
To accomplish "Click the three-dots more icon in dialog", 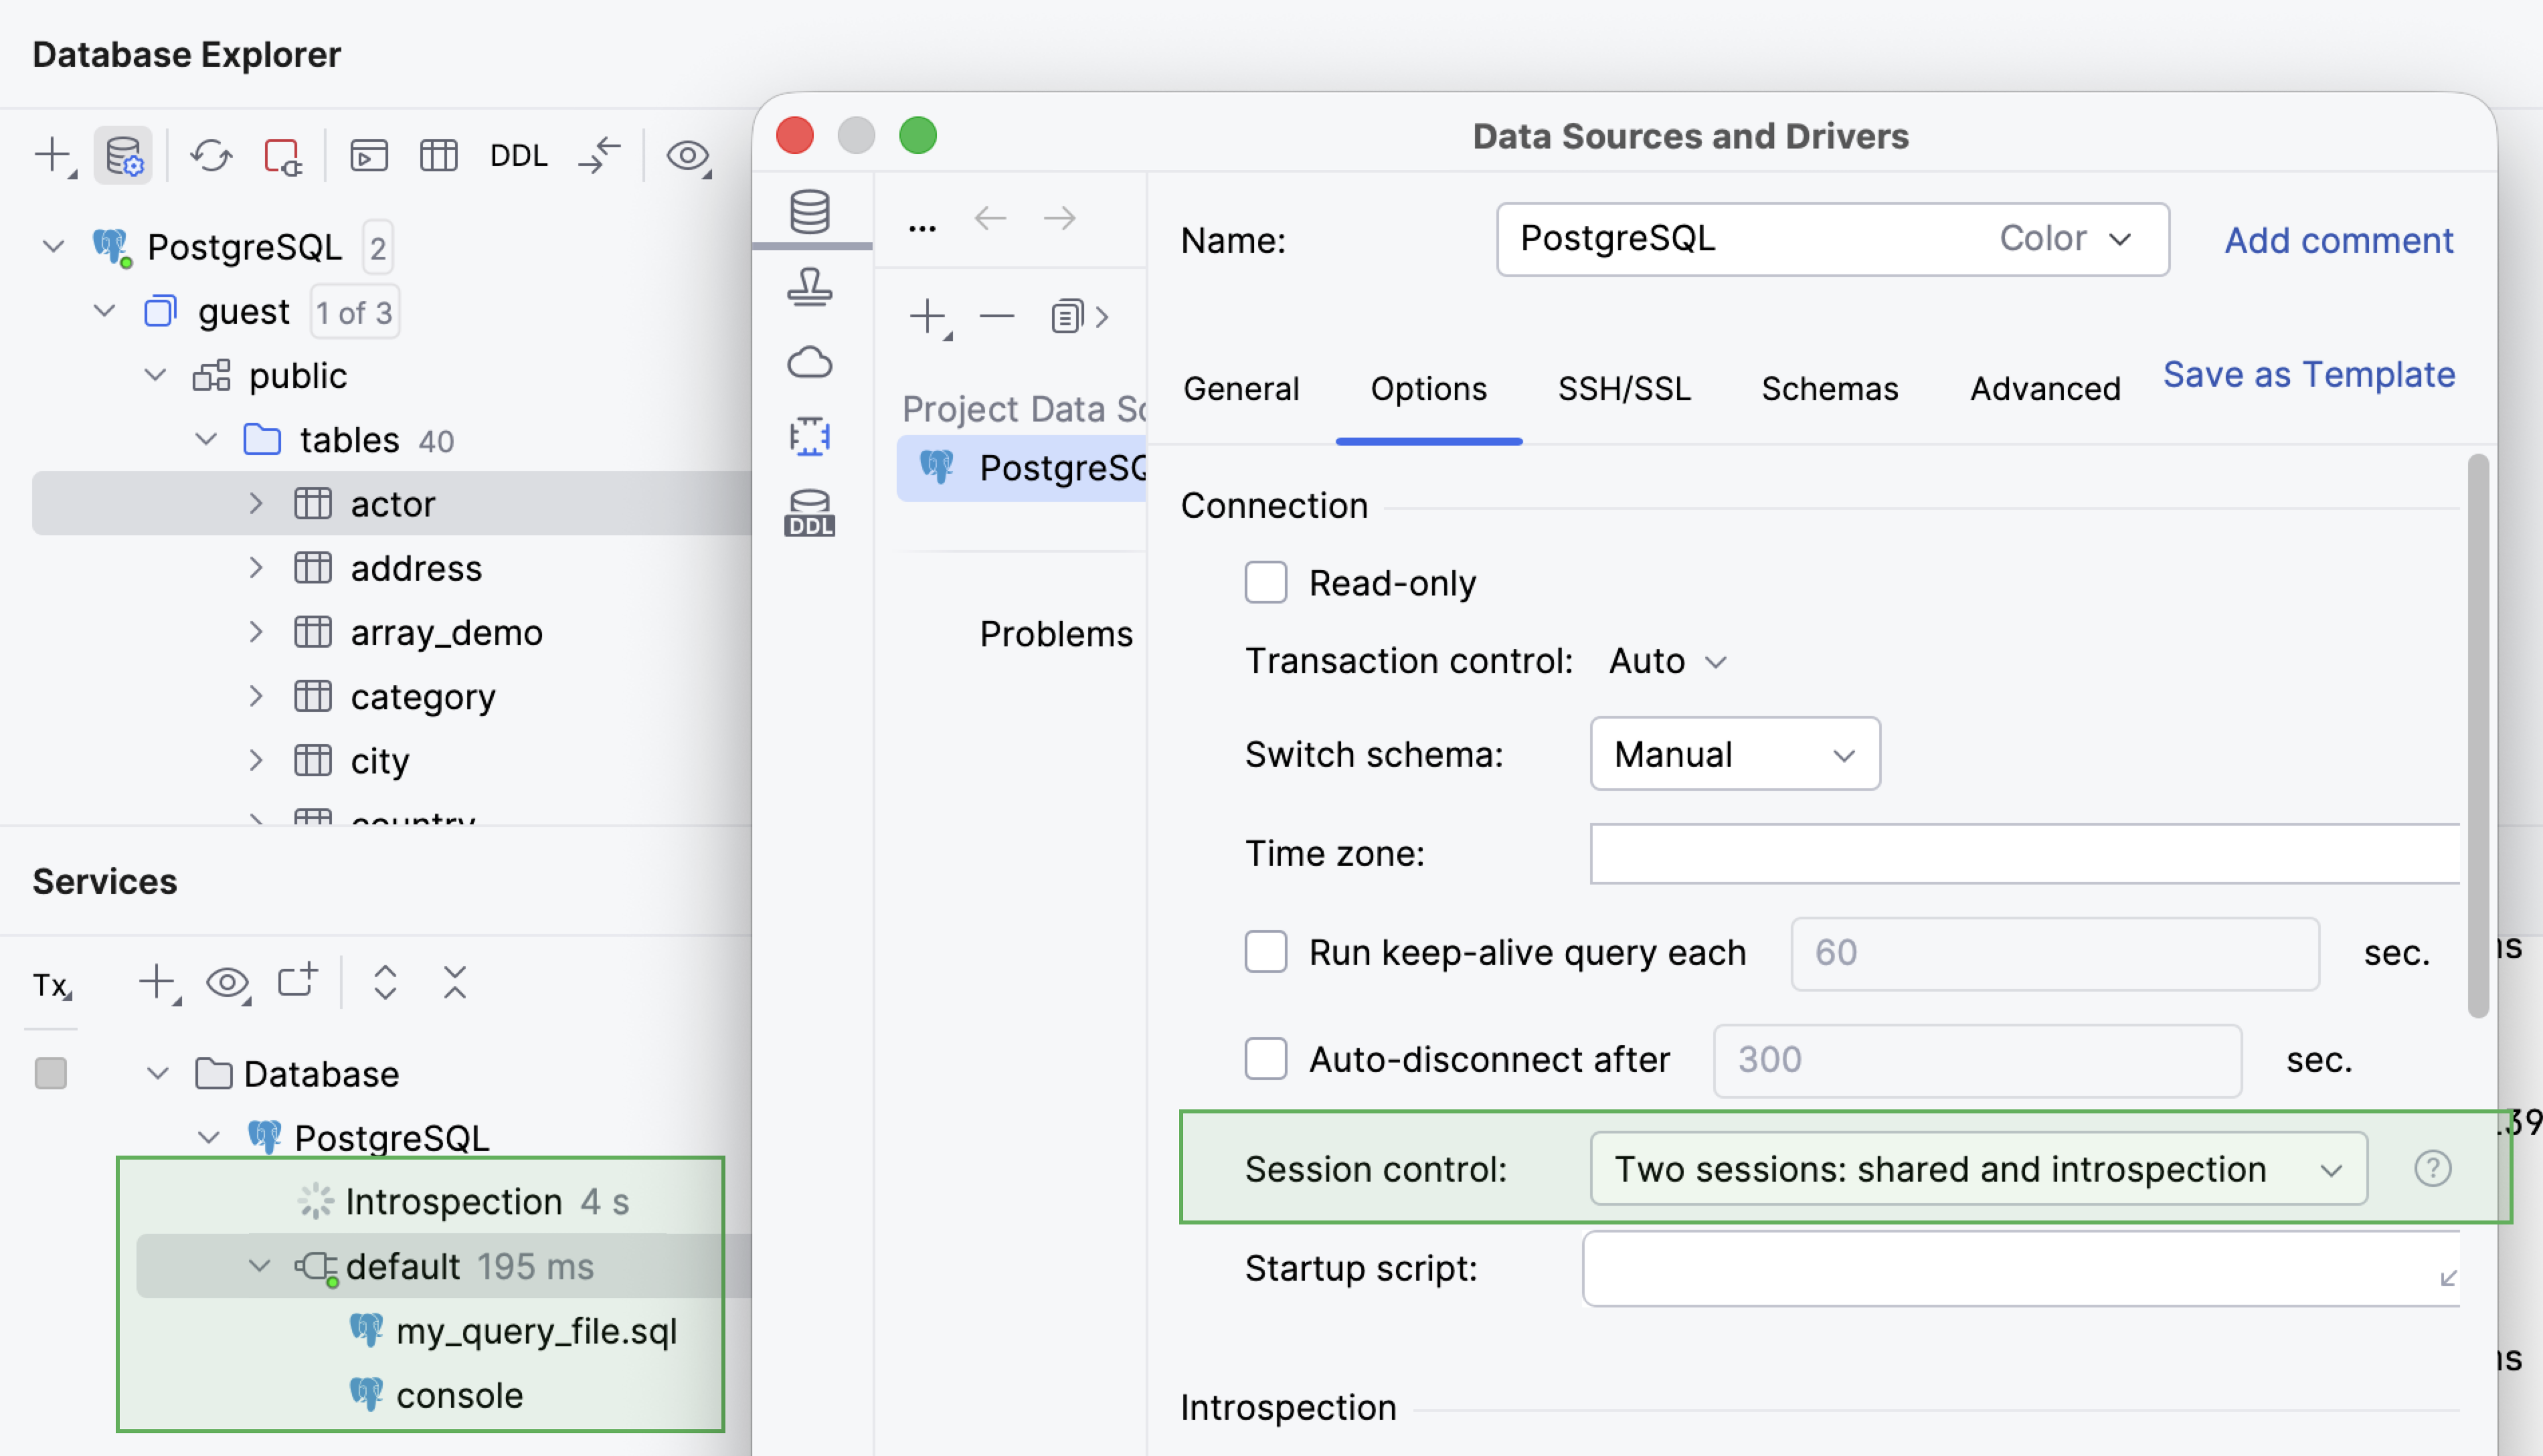I will coord(922,228).
